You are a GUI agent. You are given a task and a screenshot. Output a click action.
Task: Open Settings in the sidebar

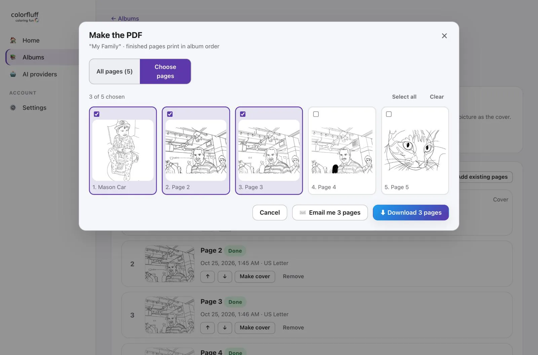coord(34,108)
